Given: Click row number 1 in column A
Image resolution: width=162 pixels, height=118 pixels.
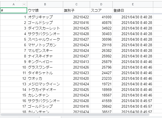Looking at the screenshot, I should click(14, 17).
